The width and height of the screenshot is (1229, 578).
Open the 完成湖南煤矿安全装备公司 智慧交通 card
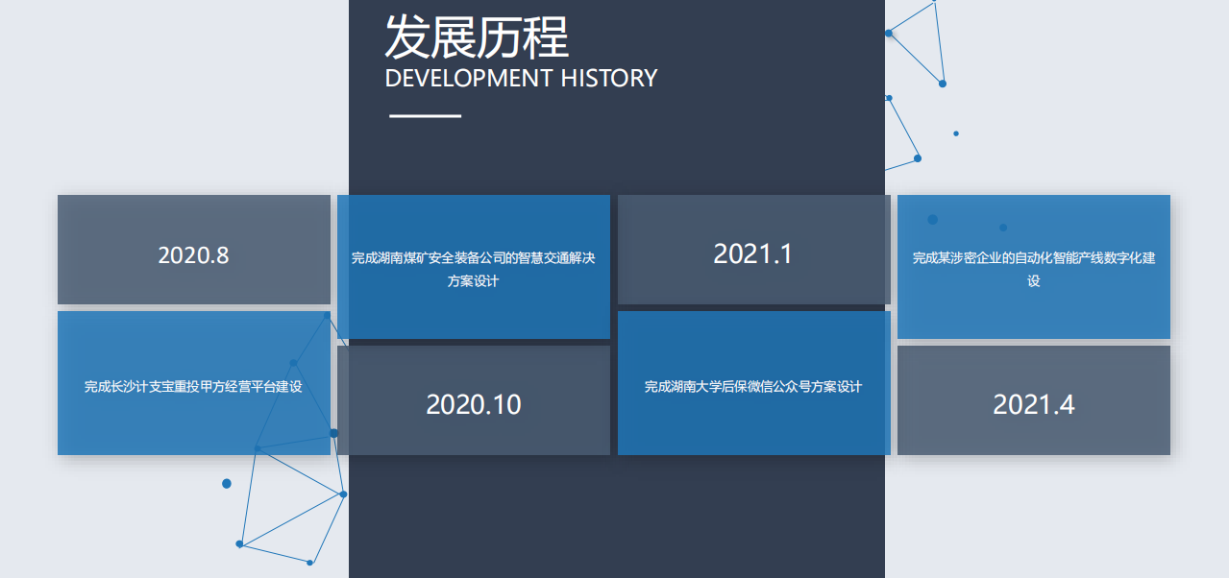(473, 268)
